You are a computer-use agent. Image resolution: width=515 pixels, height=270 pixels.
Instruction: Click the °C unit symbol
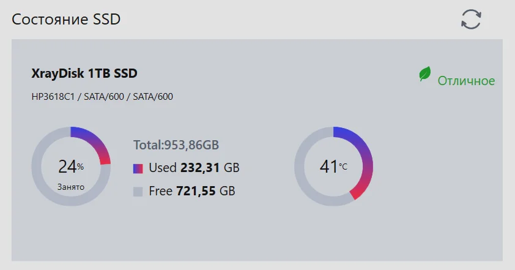click(343, 167)
